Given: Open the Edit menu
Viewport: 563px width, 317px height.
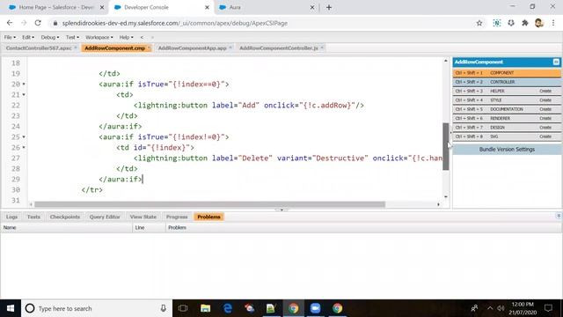Looking at the screenshot, I should (28, 37).
